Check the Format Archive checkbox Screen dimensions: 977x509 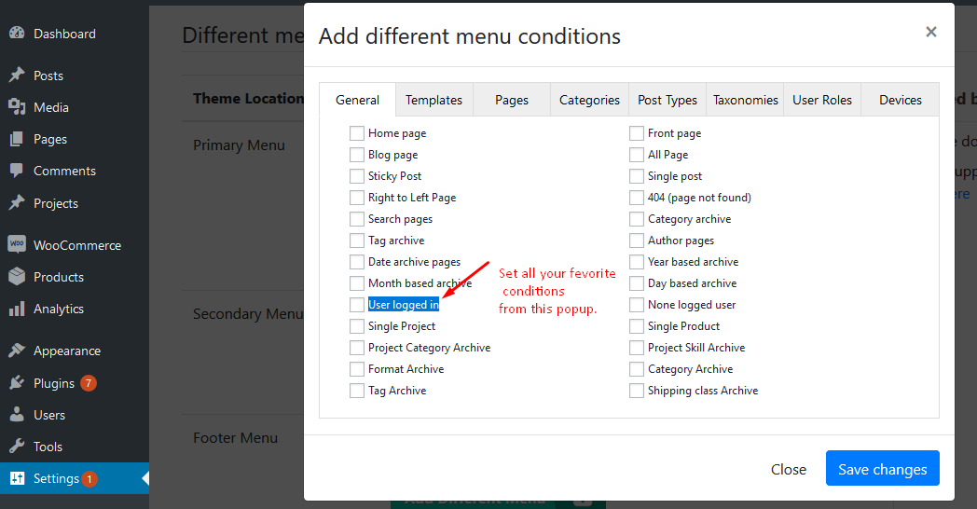click(357, 369)
